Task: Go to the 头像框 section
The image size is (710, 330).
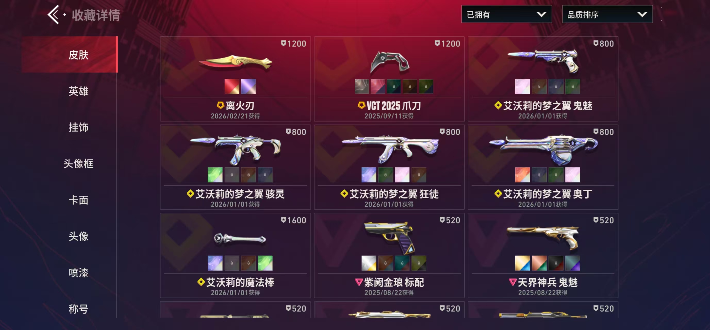Action: tap(79, 164)
